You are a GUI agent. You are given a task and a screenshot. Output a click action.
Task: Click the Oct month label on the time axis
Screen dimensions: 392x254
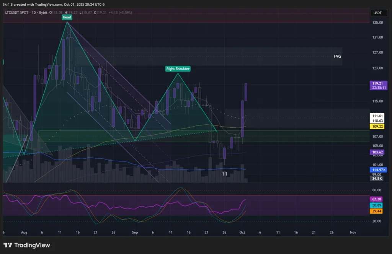[x=242, y=232]
